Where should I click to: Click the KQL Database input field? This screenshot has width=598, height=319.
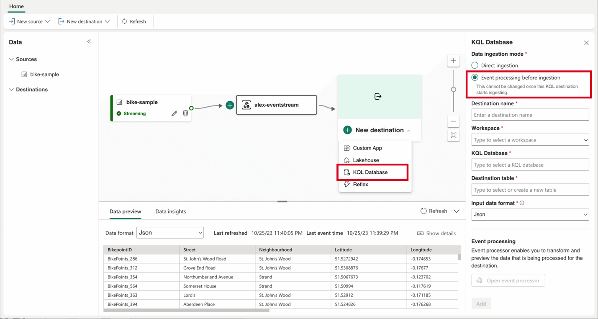point(530,165)
